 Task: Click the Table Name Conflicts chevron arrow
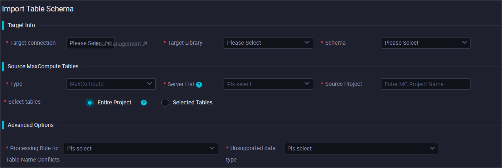tap(212, 149)
